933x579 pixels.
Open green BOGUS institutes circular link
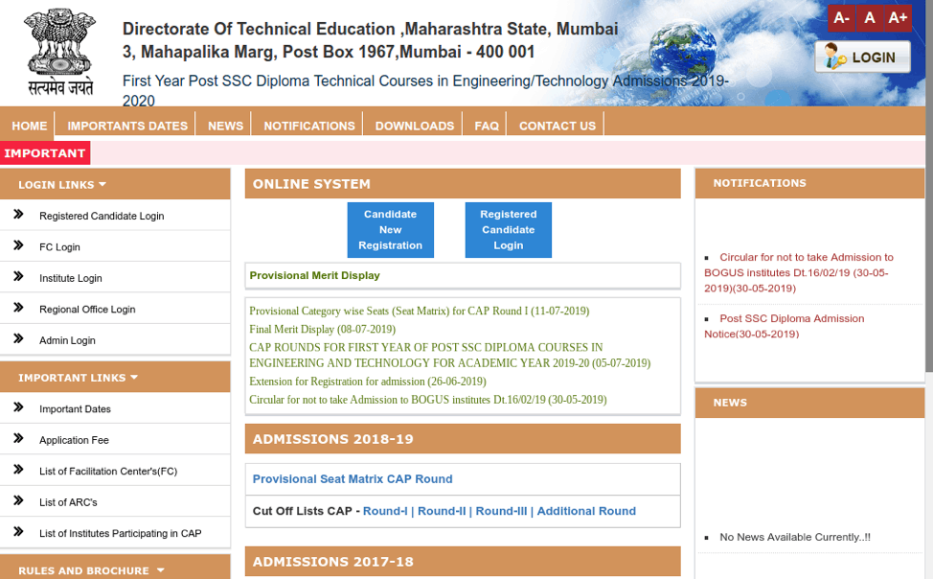point(428,400)
